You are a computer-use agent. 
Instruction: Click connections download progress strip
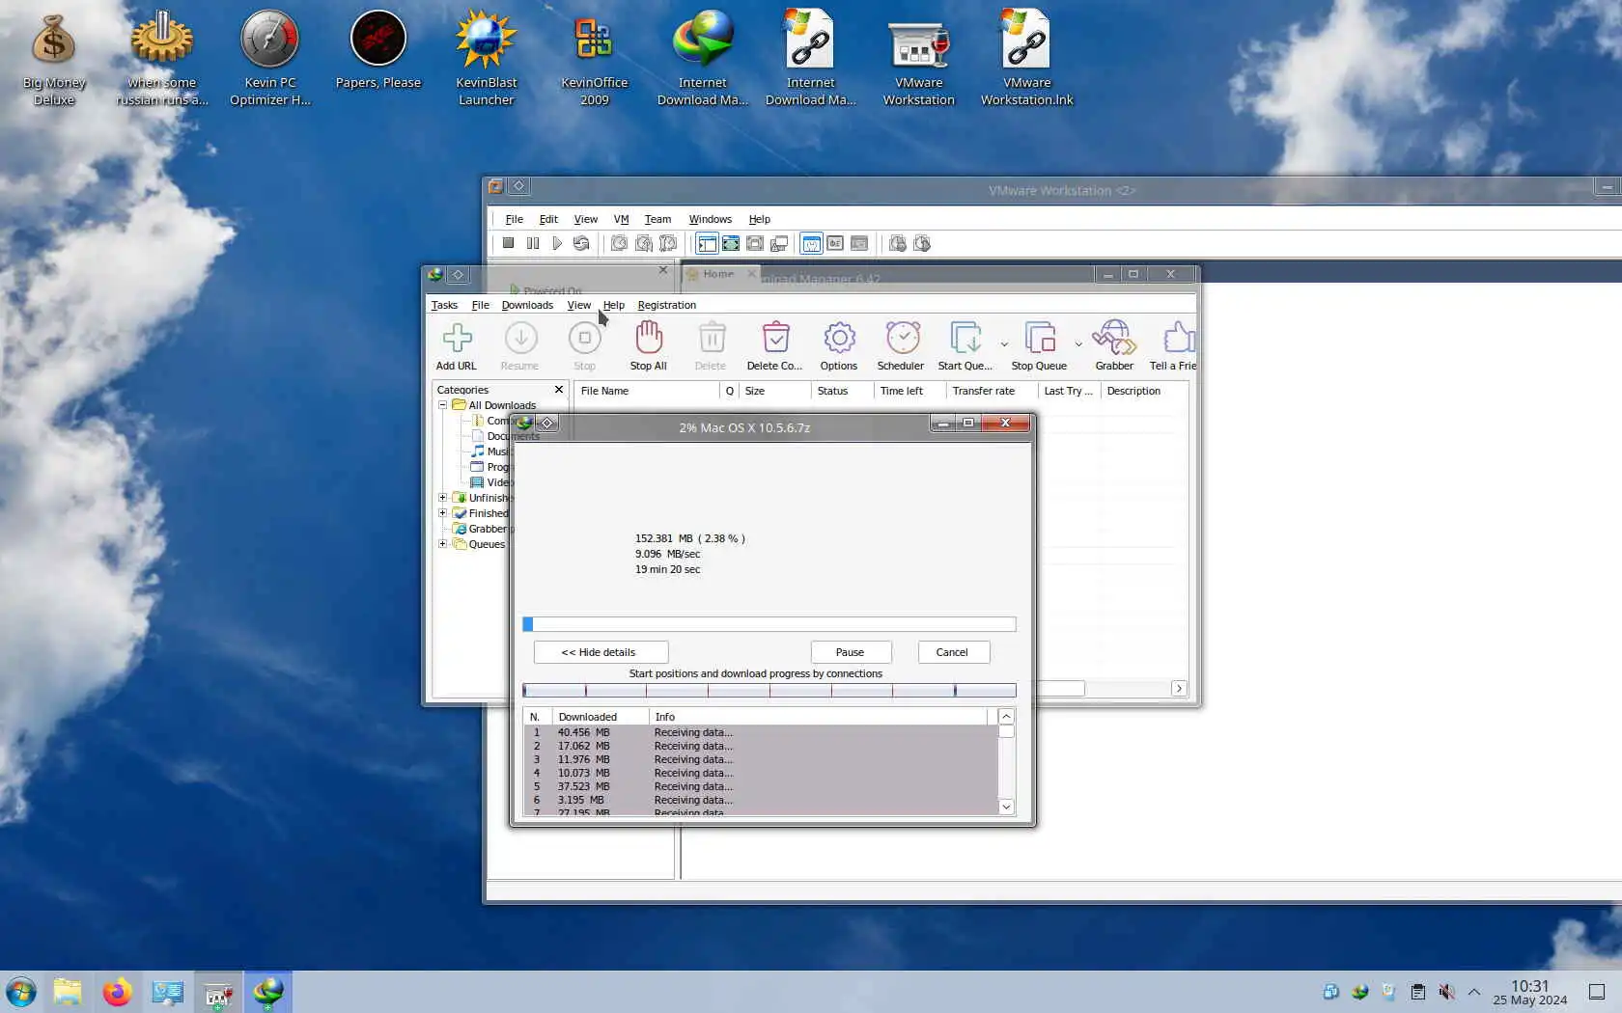[769, 690]
